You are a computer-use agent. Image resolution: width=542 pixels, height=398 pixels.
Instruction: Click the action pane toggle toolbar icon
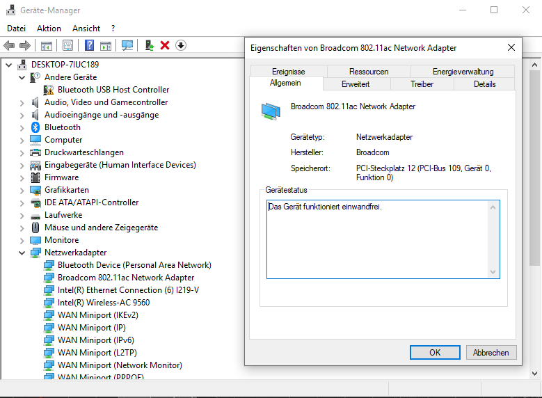click(x=106, y=45)
